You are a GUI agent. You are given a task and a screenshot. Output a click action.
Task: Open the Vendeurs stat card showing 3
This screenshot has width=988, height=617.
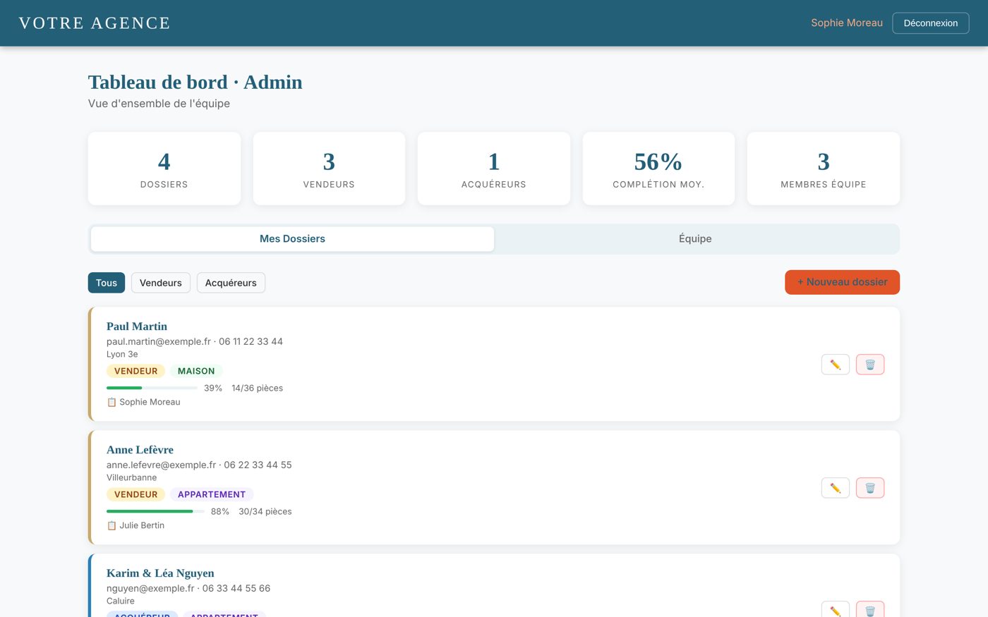[x=329, y=169]
